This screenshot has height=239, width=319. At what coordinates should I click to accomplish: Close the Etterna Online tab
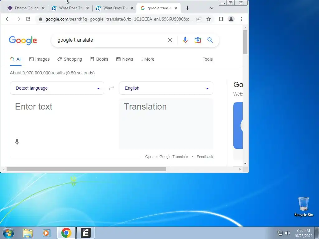pyautogui.click(x=43, y=8)
